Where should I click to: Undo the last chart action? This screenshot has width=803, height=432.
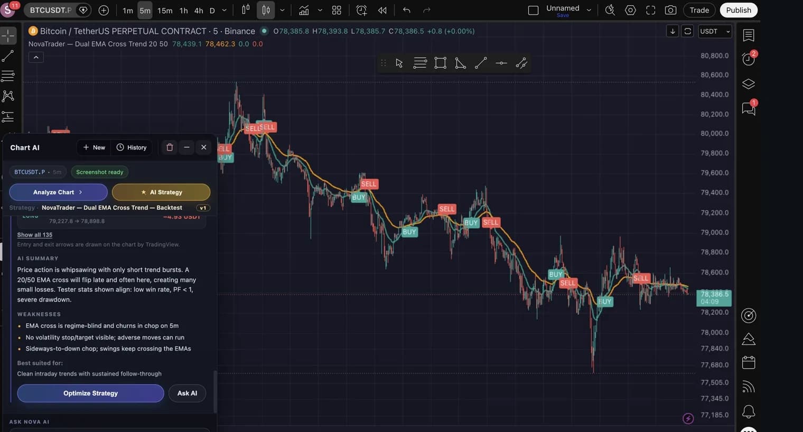[x=406, y=10]
